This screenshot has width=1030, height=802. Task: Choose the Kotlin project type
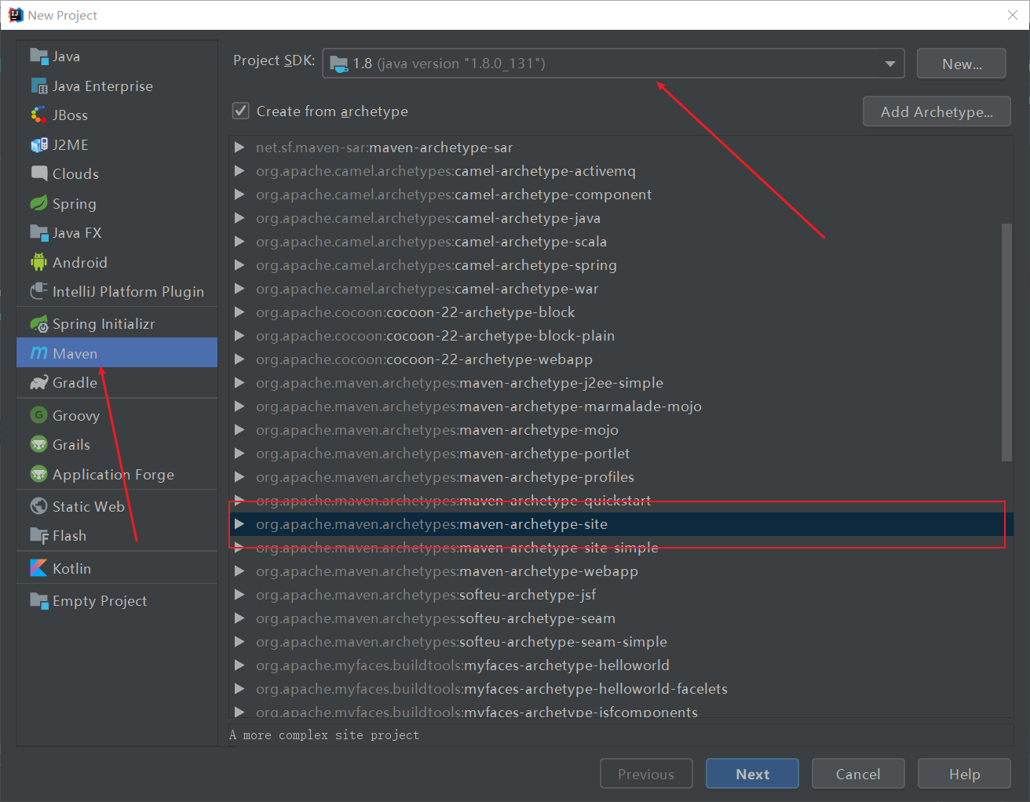[117, 568]
